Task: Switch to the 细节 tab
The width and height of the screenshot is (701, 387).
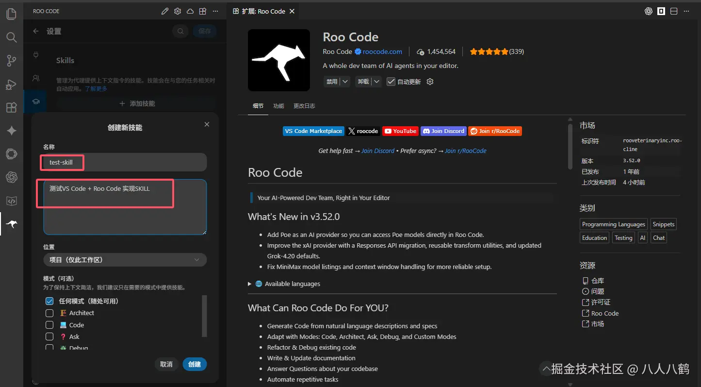Action: (x=258, y=106)
